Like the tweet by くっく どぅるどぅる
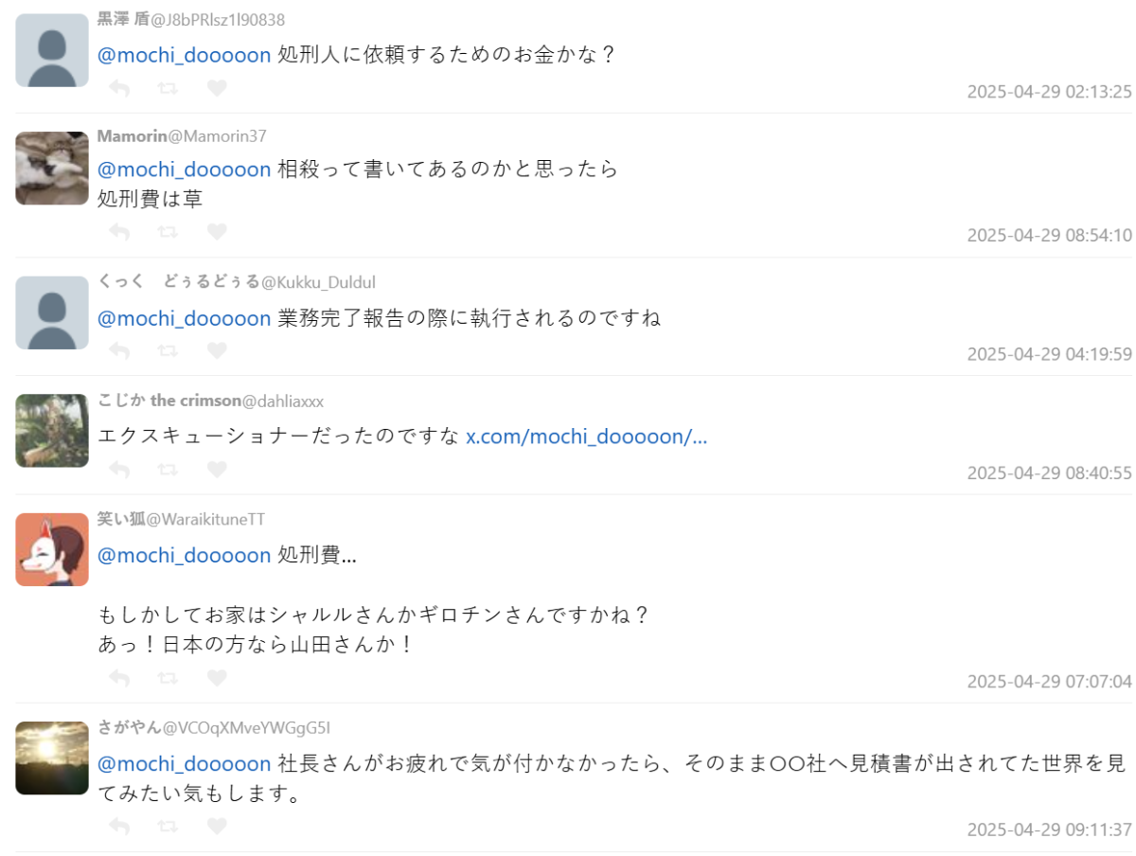 217,350
